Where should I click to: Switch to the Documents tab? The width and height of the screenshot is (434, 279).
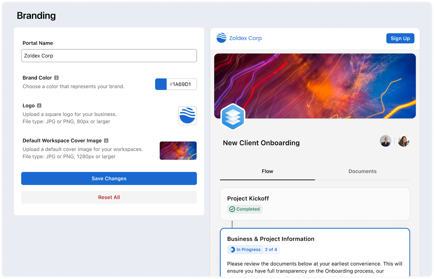click(362, 171)
